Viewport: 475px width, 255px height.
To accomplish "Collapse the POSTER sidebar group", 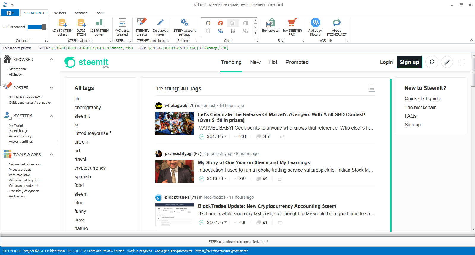I will tap(51, 88).
